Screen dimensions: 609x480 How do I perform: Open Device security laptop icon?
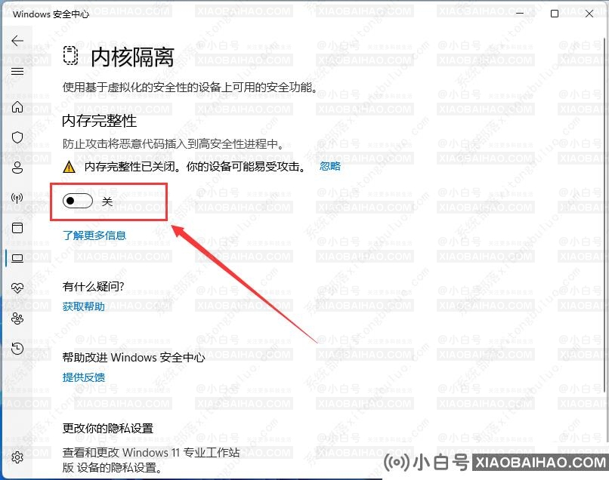click(x=17, y=258)
